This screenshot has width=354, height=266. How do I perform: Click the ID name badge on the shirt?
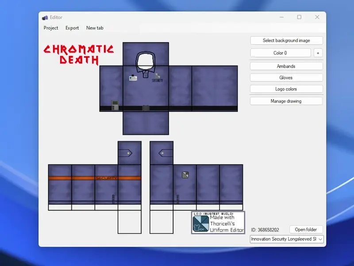click(x=133, y=78)
